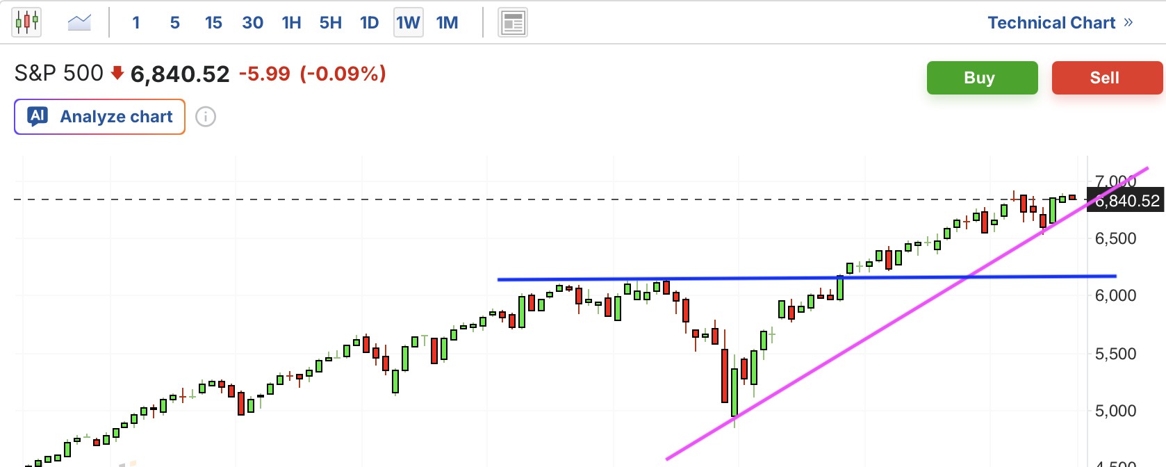Select the 1 minute timeframe

click(x=136, y=23)
